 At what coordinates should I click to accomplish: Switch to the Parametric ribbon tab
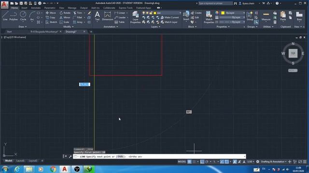pyautogui.click(x=50, y=8)
